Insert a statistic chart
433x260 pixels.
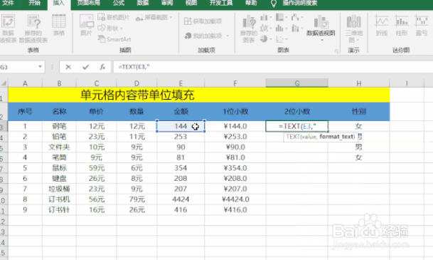tap(281, 28)
